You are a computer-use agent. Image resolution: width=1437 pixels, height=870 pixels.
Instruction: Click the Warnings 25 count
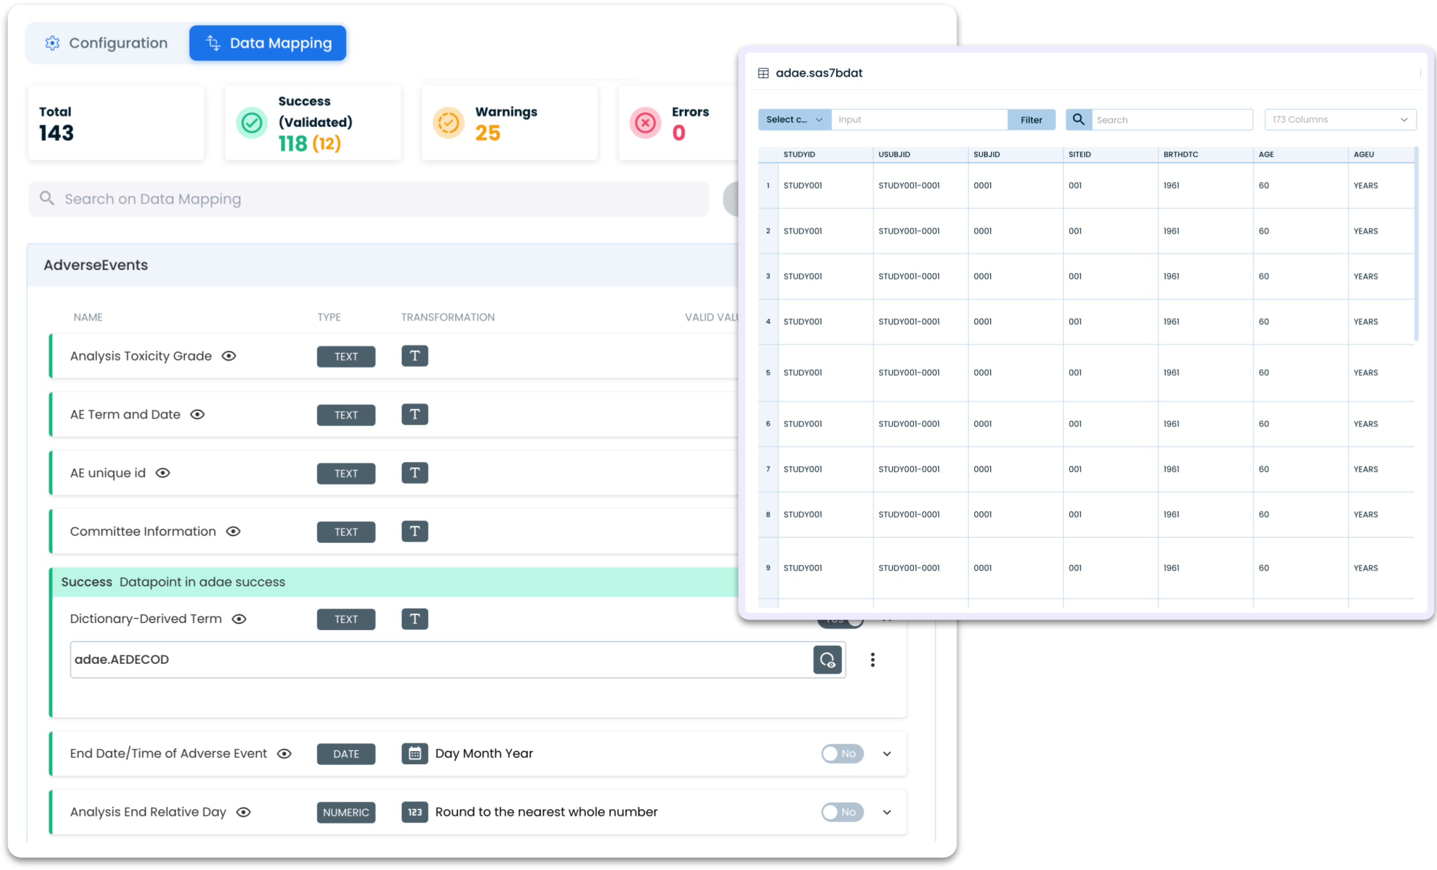pos(487,133)
